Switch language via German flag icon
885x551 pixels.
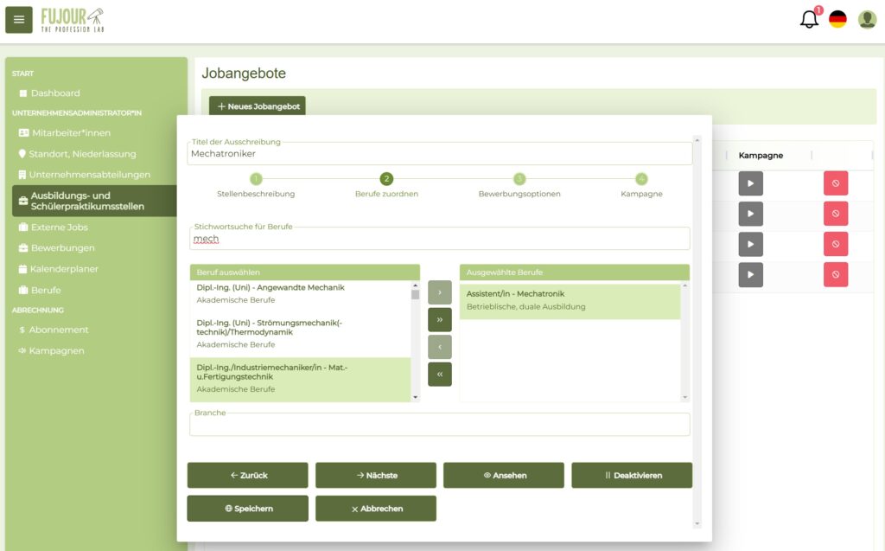(x=837, y=19)
